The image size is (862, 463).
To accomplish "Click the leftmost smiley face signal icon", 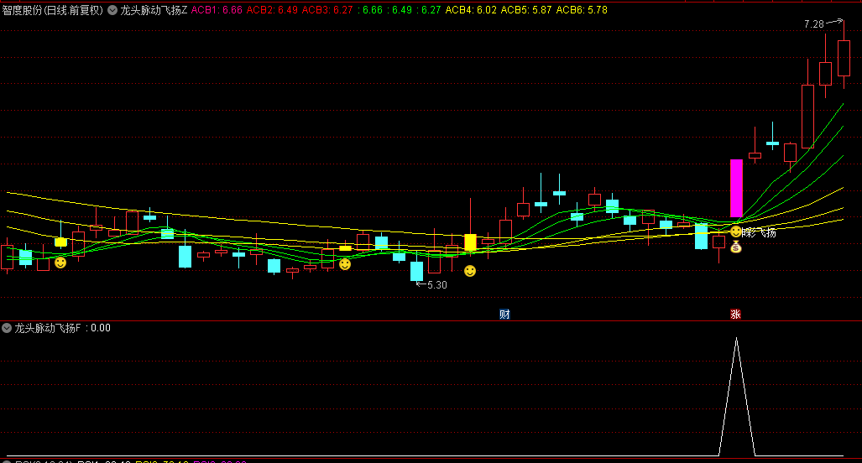I will [x=60, y=263].
